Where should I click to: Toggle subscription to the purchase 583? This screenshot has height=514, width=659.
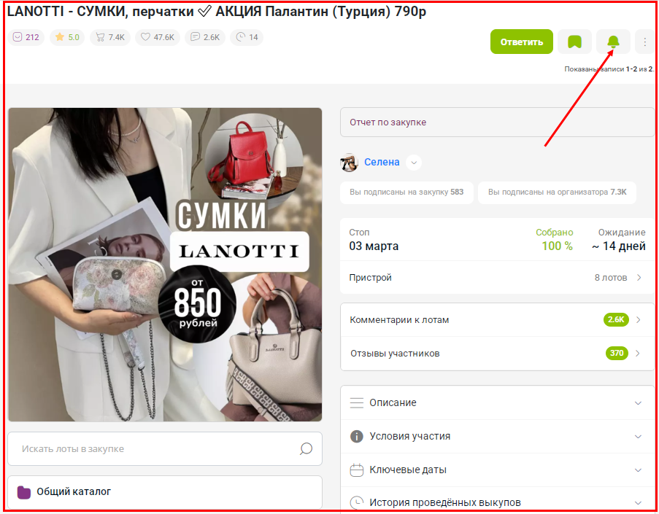(406, 192)
